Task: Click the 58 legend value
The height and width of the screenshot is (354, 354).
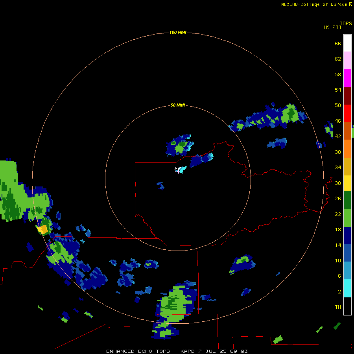Action: coord(338,74)
